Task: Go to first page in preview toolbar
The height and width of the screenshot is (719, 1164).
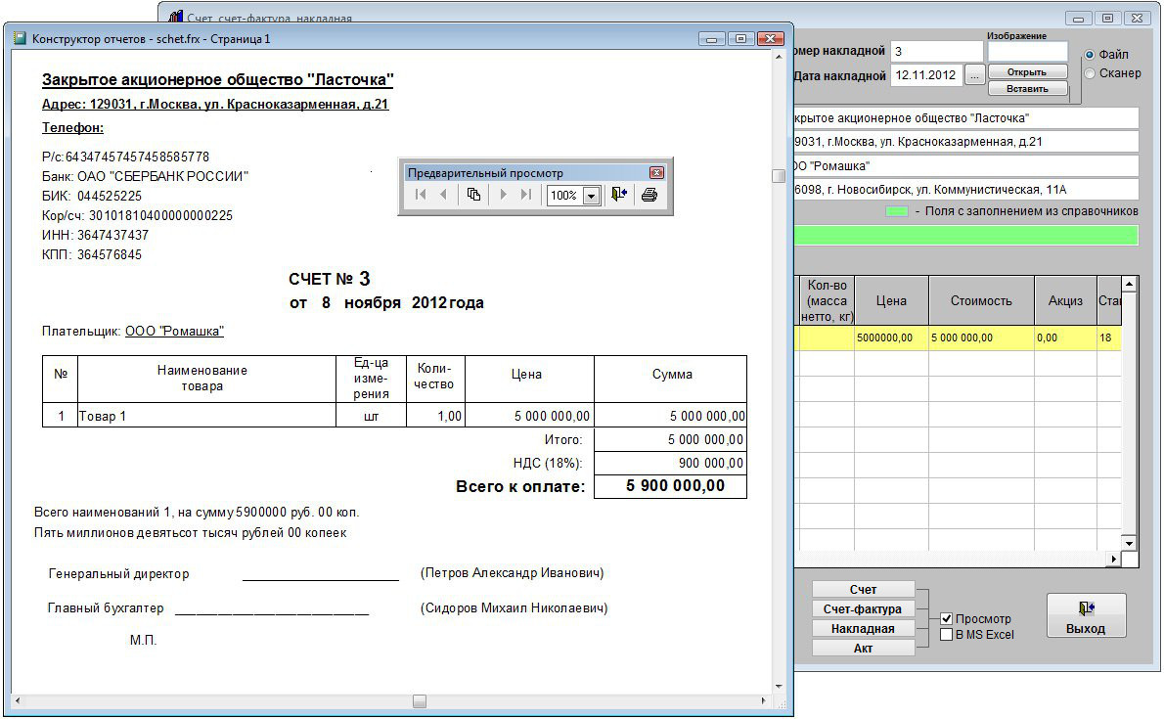Action: (x=420, y=195)
